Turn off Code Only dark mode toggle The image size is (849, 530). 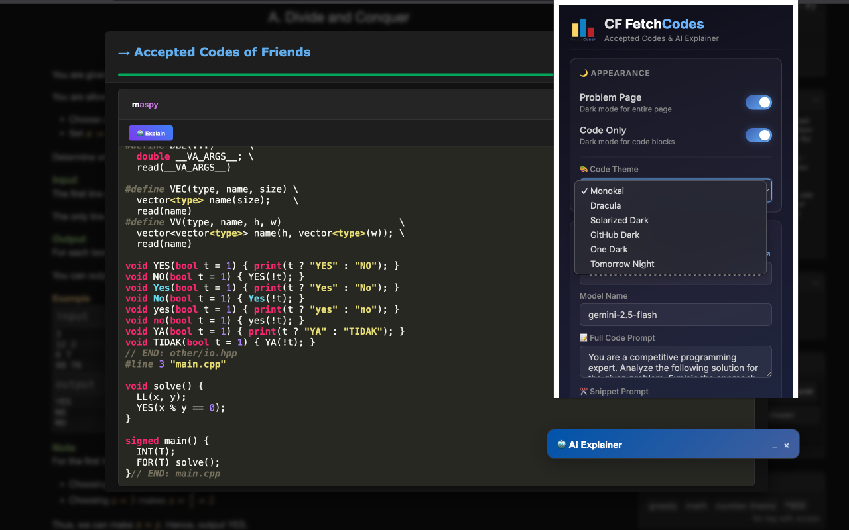click(x=758, y=135)
